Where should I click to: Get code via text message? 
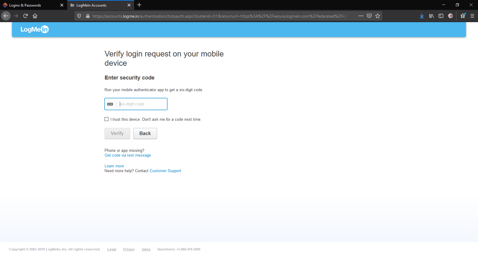point(128,155)
